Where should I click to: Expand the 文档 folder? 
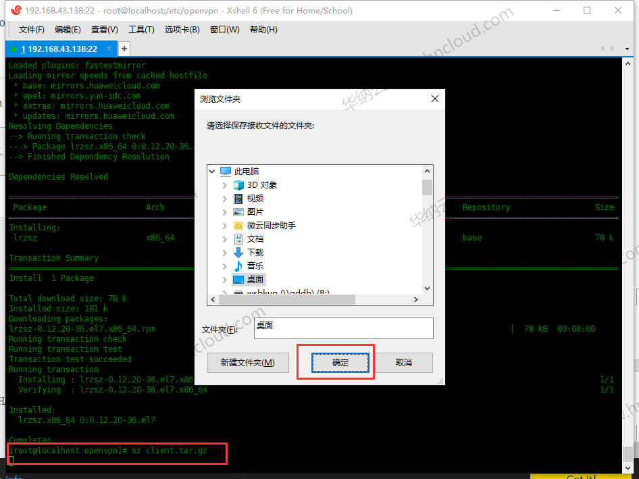[224, 239]
